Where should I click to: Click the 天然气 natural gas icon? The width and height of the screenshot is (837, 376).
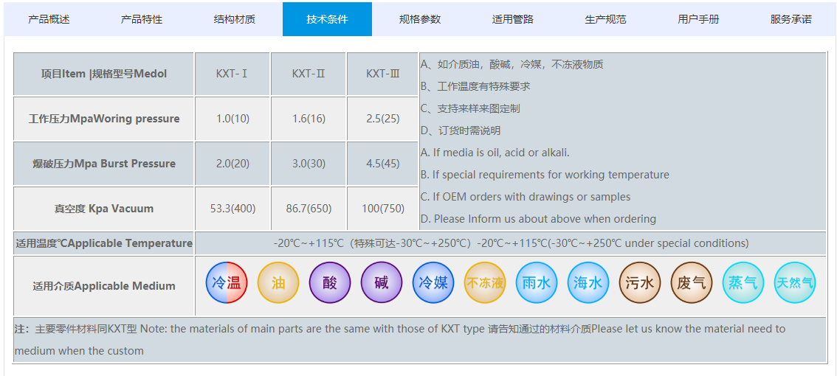[x=795, y=282]
